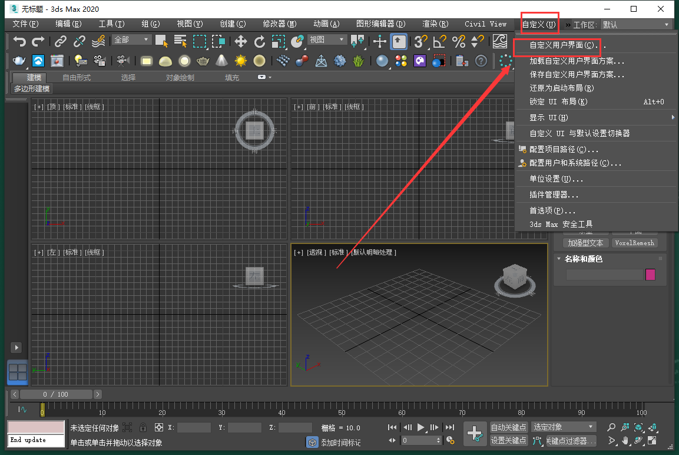Click the question mark help icon
Screen dimensions: 679x455
click(481, 61)
